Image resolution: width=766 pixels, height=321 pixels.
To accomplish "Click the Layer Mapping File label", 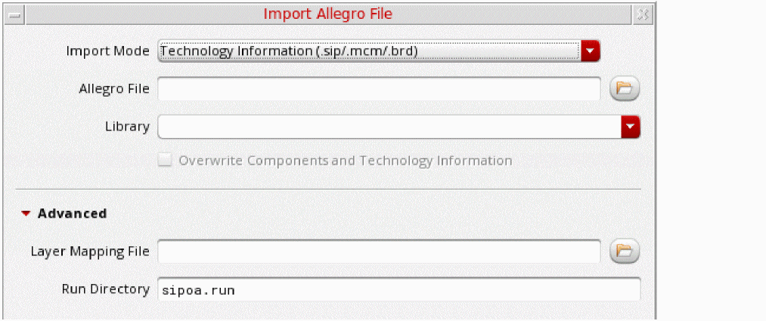I will click(x=90, y=251).
